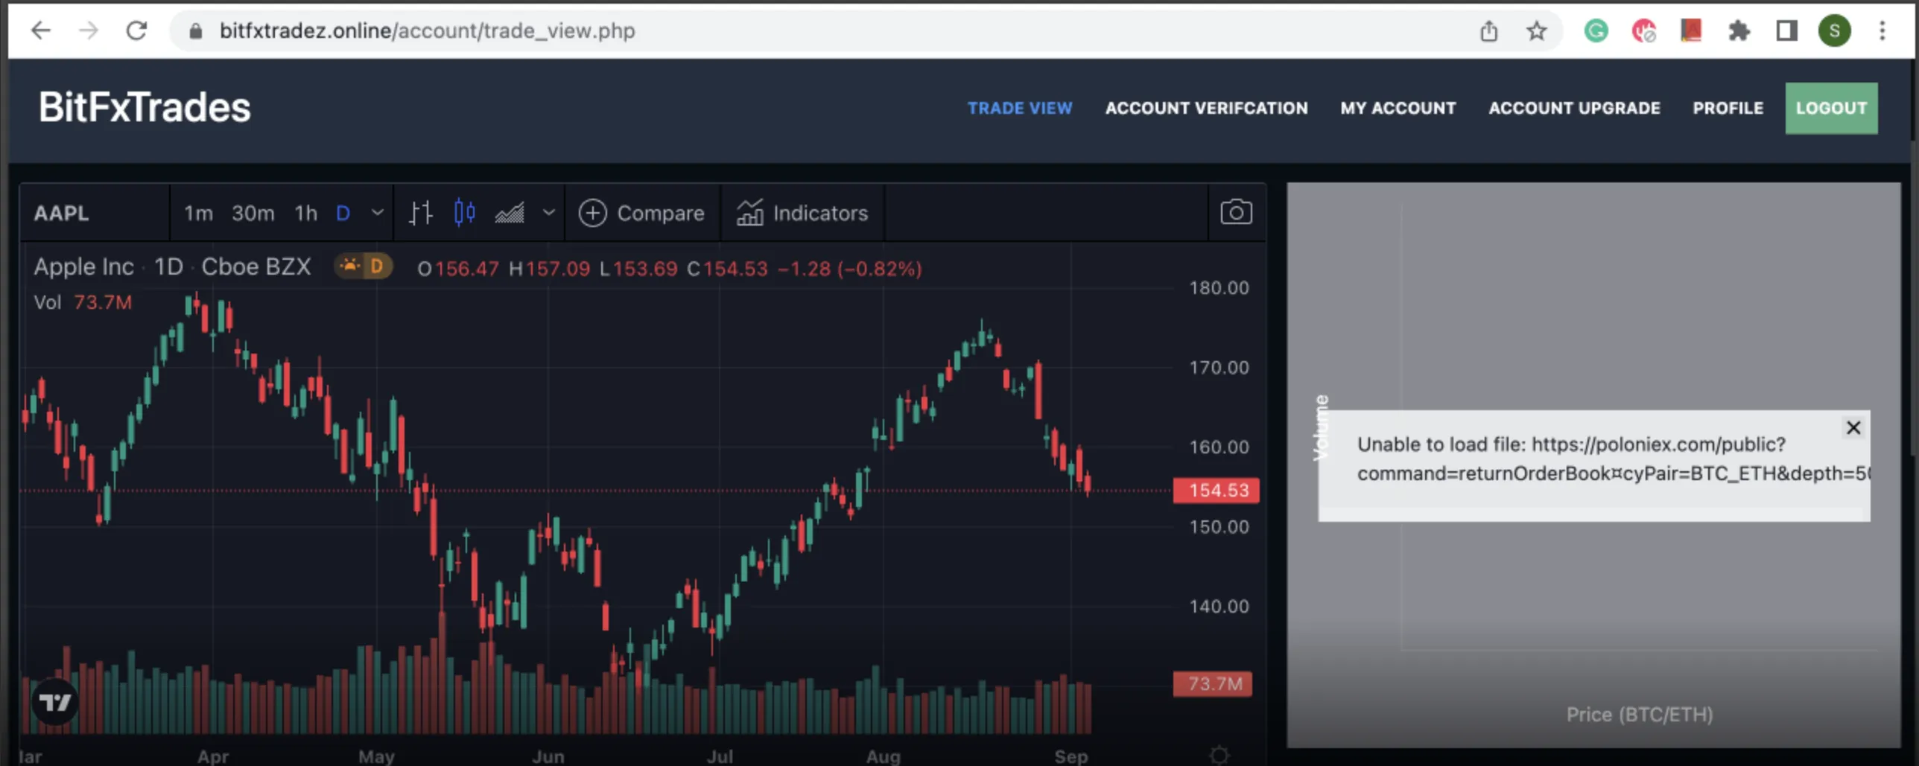Go to My Account

pos(1398,108)
